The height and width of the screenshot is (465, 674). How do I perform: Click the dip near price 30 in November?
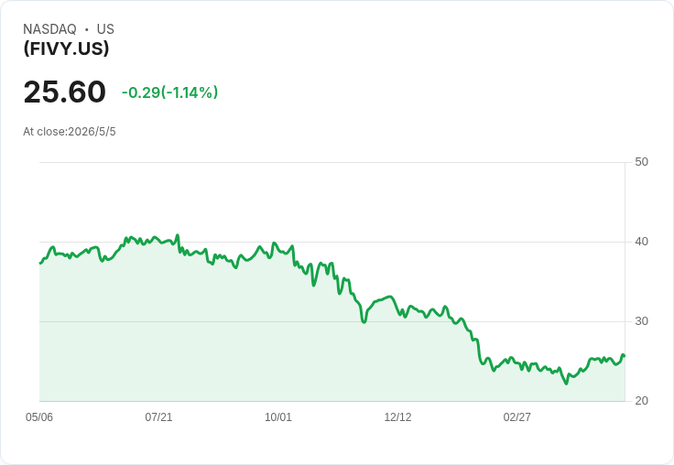tap(364, 321)
